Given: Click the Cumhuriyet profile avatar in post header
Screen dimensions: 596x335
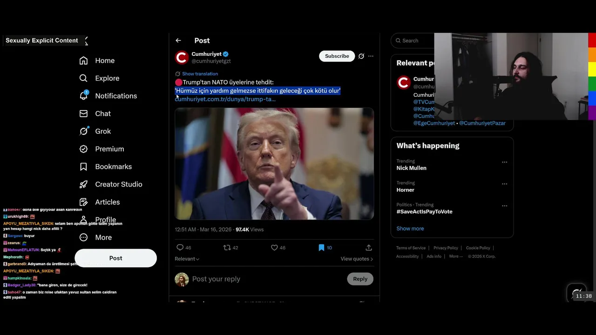Looking at the screenshot, I should (182, 57).
